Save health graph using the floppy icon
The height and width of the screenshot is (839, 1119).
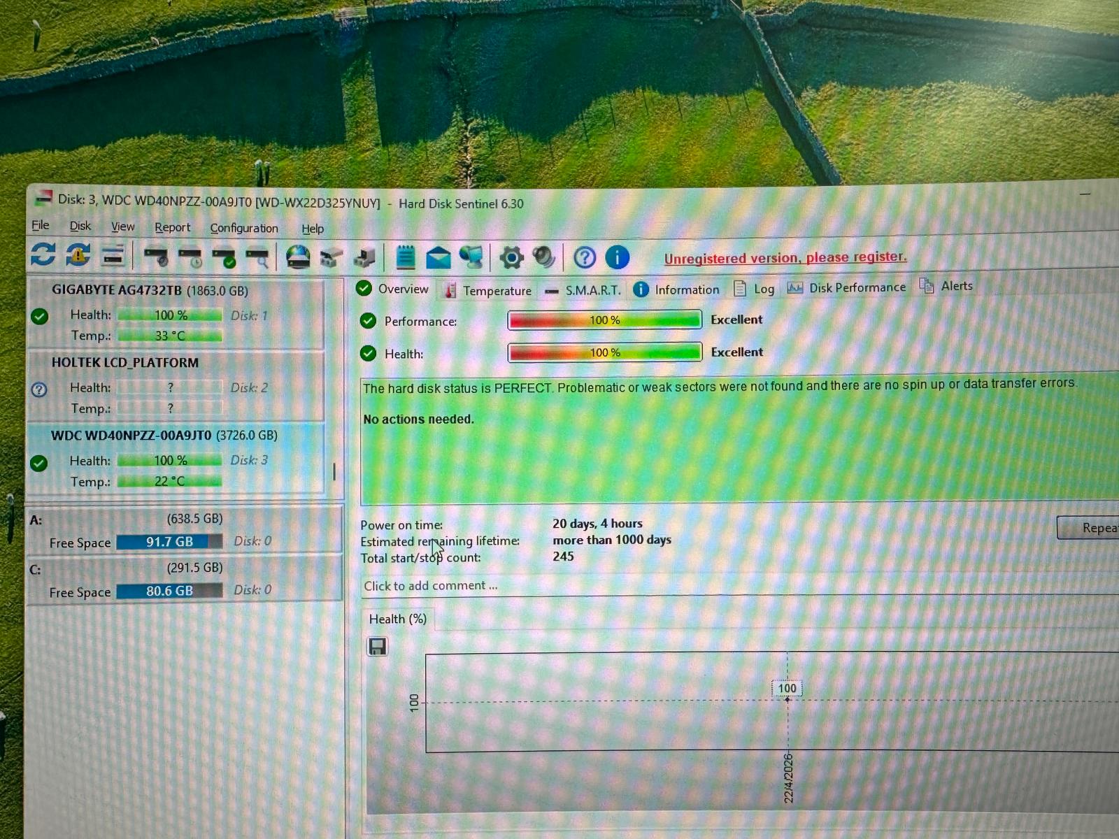[x=378, y=647]
